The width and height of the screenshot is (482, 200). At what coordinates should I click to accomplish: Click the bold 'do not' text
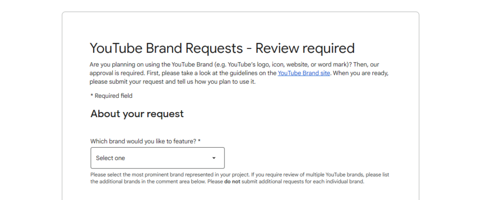tap(233, 182)
